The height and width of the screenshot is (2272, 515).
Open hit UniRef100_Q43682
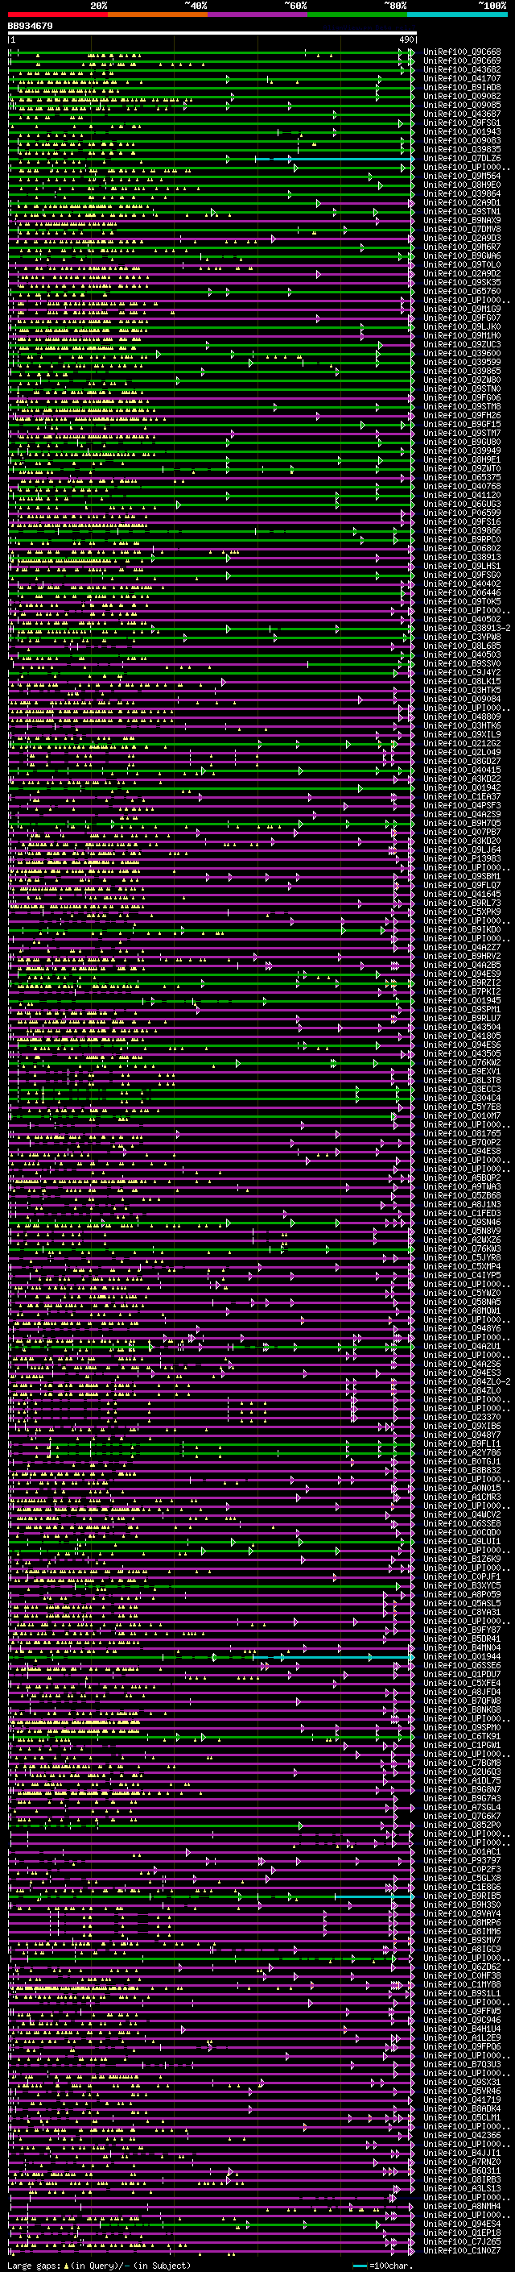click(462, 69)
